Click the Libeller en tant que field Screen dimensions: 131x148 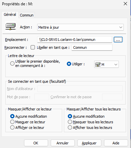pyautogui.click(x=92, y=47)
